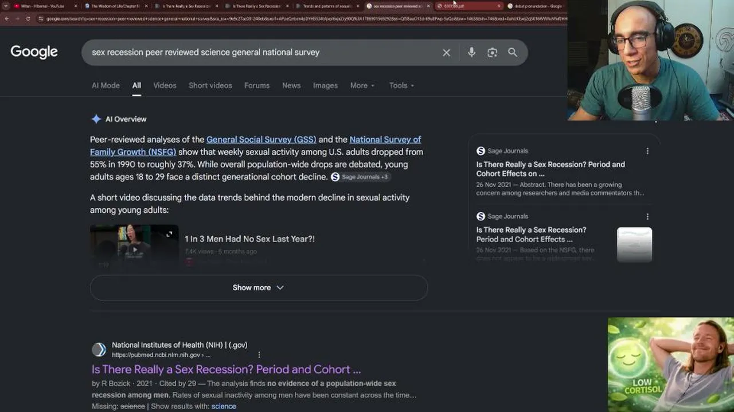Screen dimensions: 734x412
Task: Click the NIH site favicon in the result
Action: click(x=99, y=350)
